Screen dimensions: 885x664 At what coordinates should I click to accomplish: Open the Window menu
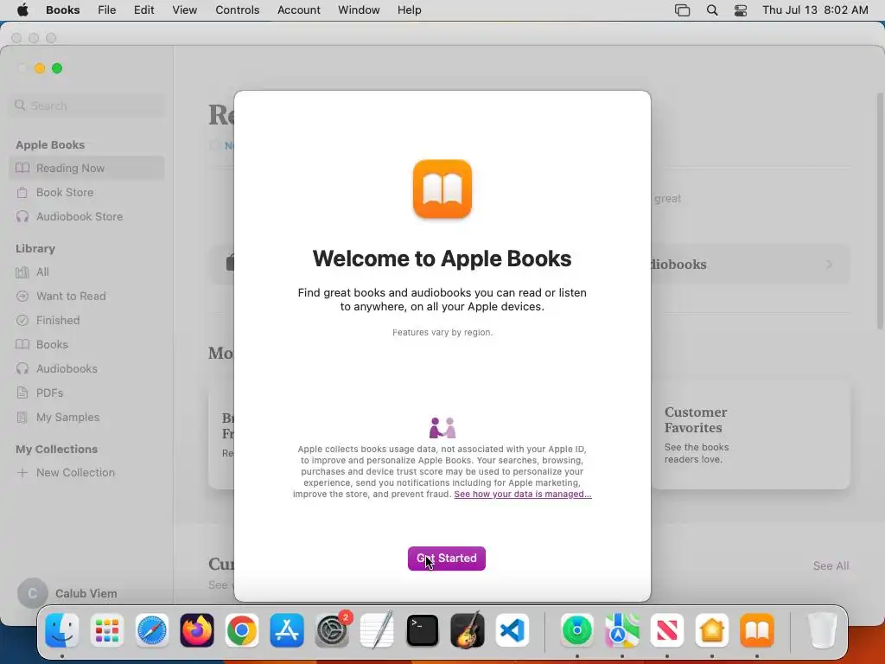[359, 10]
